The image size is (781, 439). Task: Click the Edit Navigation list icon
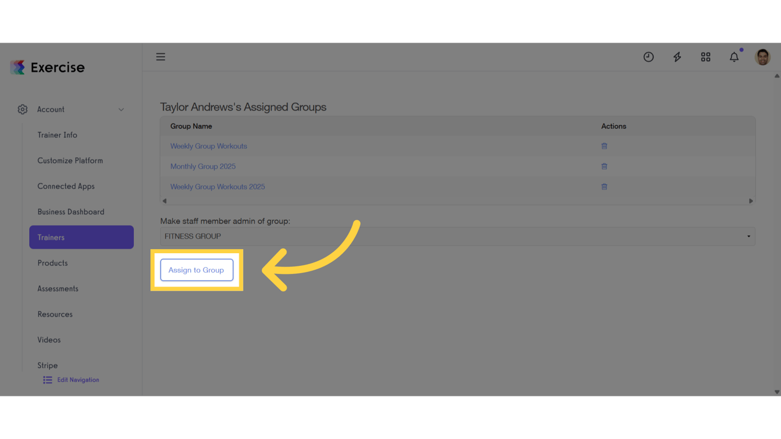(x=47, y=380)
